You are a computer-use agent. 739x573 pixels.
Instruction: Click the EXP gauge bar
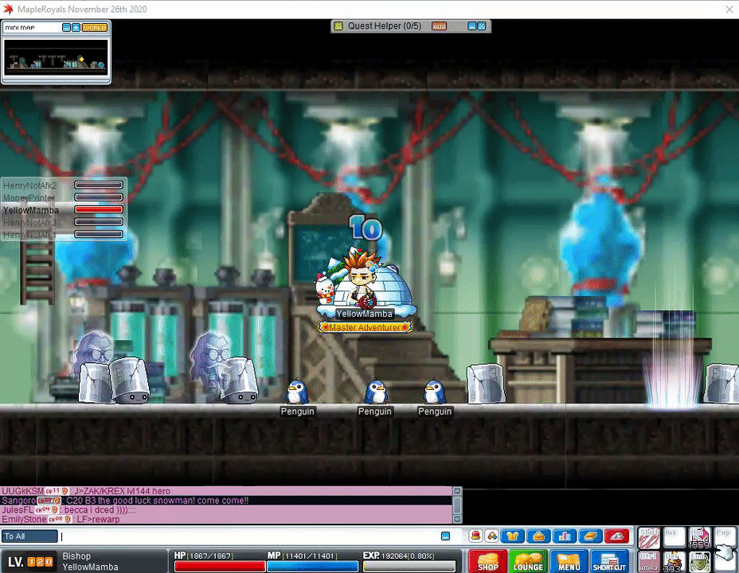coord(409,567)
